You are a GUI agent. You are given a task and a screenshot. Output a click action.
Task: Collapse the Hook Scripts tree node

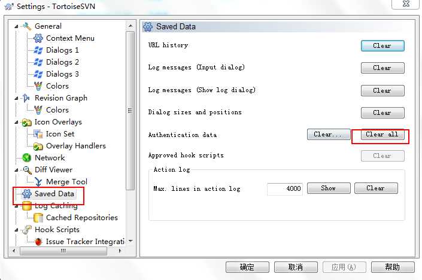pos(16,230)
